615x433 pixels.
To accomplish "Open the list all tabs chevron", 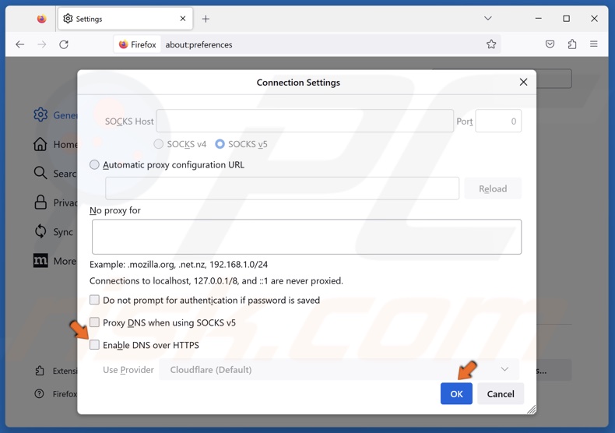I will click(488, 19).
